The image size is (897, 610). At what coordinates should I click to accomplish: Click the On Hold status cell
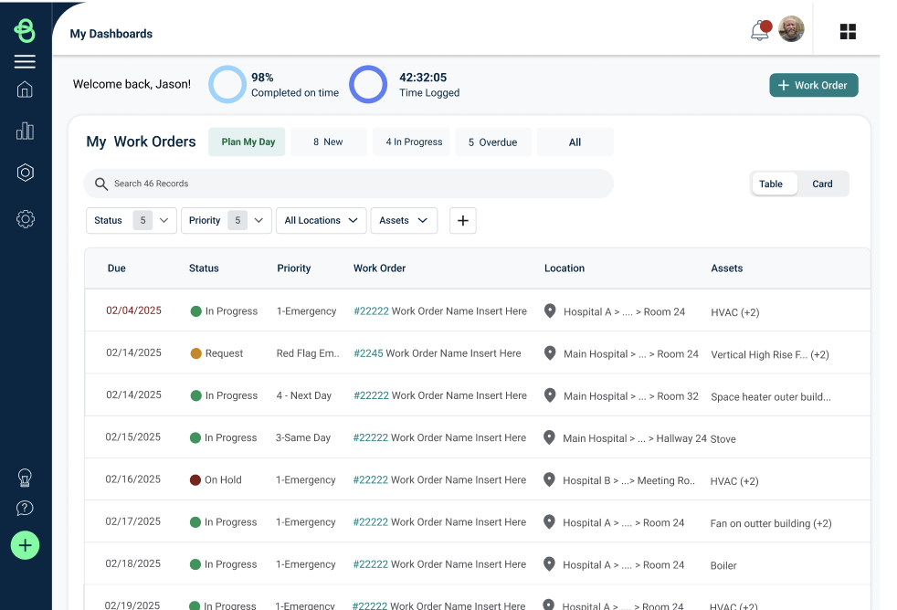(216, 479)
